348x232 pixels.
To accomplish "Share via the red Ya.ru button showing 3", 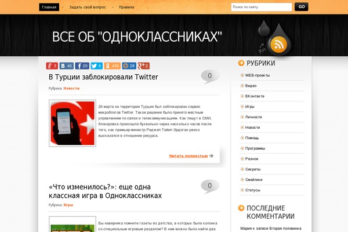I will 52,66.
